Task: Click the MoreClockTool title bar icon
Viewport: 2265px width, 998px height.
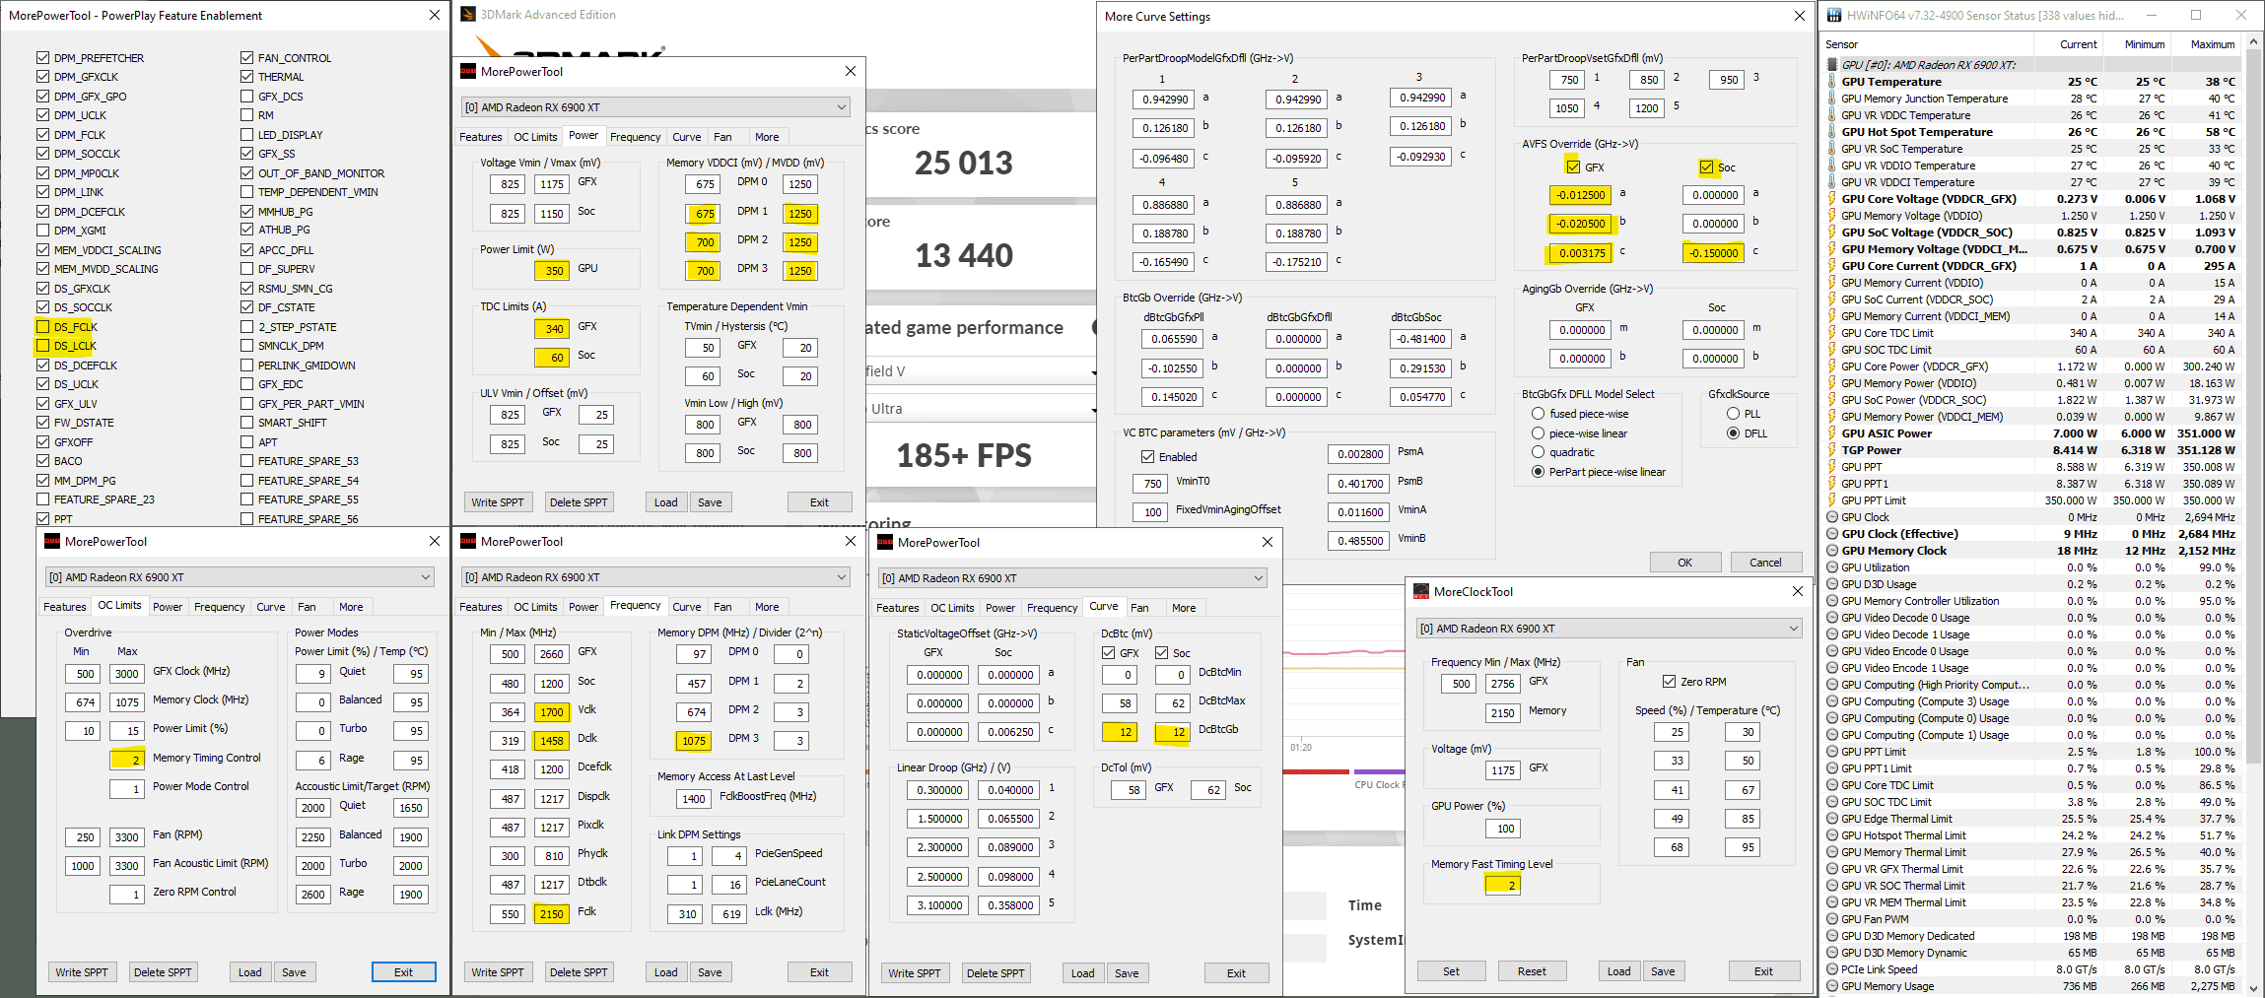Action: click(1421, 591)
